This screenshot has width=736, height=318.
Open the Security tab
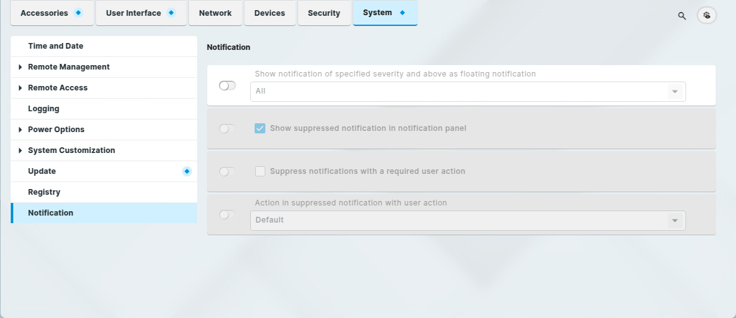click(324, 13)
